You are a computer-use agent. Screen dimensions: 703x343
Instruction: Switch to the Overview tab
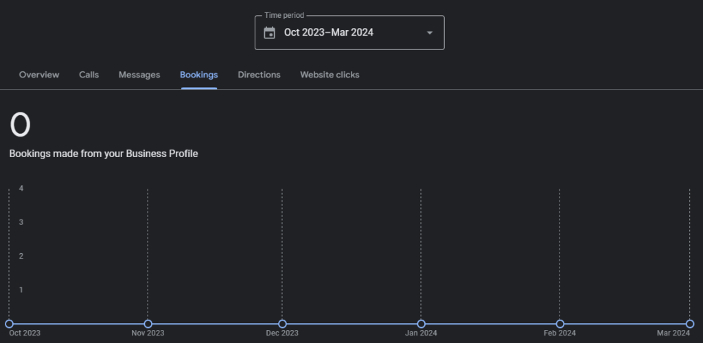[39, 75]
